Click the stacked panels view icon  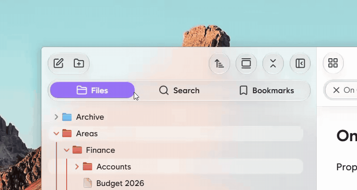coord(246,64)
